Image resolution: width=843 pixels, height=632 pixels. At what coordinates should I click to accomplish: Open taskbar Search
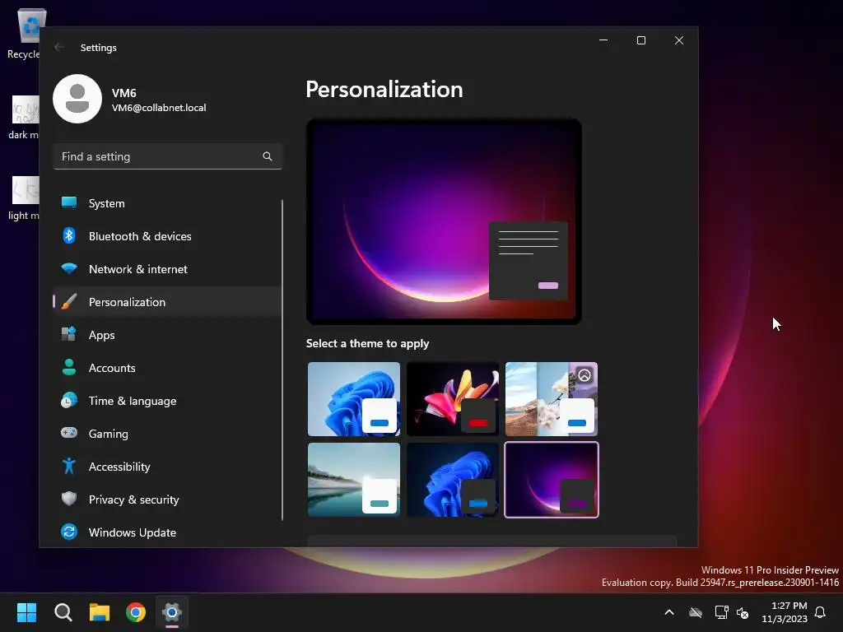point(63,612)
